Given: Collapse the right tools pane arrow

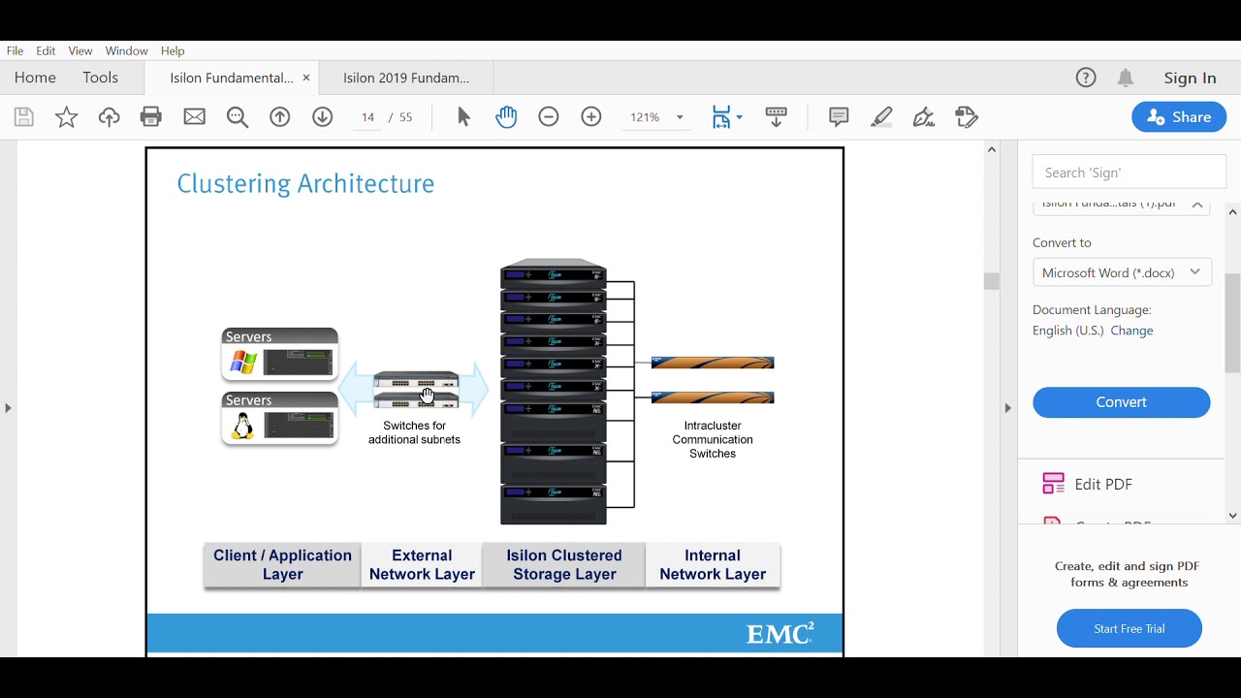Looking at the screenshot, I should pos(1007,408).
